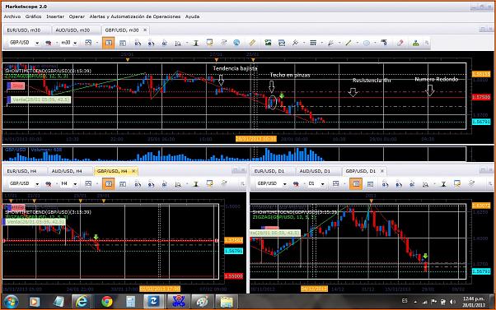Open the GBP/USD symbol dropdown in H4 toolbar

(37, 183)
